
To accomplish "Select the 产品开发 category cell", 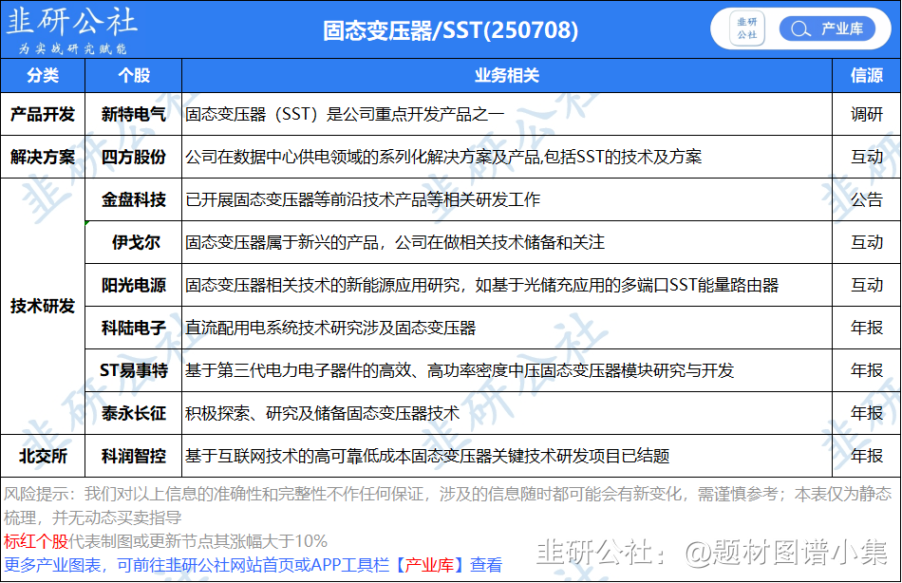I will [x=43, y=114].
